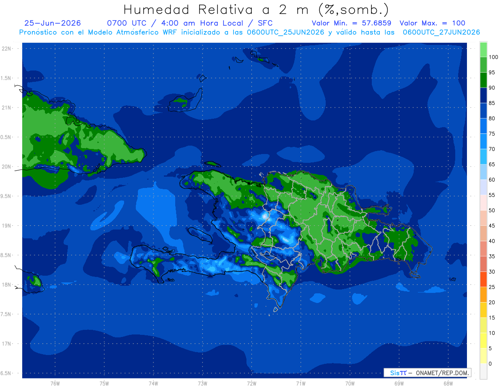
Task: Click the "73W" longitude label
Action: [x=202, y=384]
